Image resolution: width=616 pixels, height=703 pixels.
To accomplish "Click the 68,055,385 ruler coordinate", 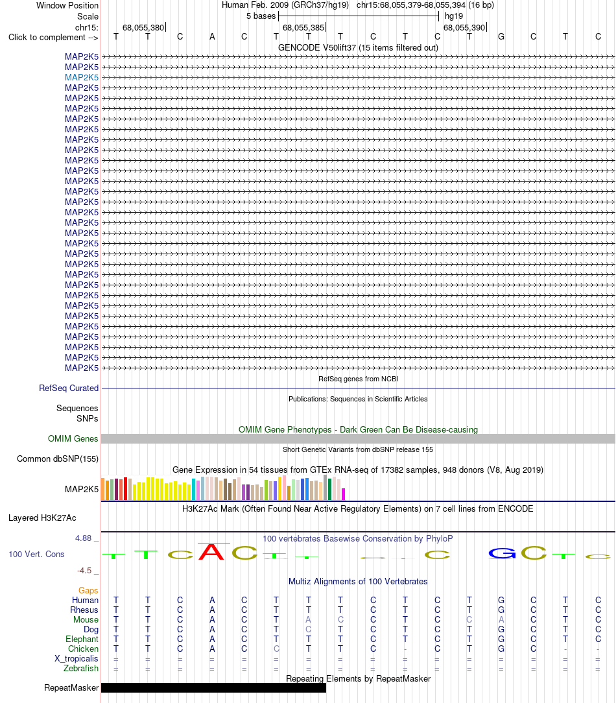I will coord(303,28).
